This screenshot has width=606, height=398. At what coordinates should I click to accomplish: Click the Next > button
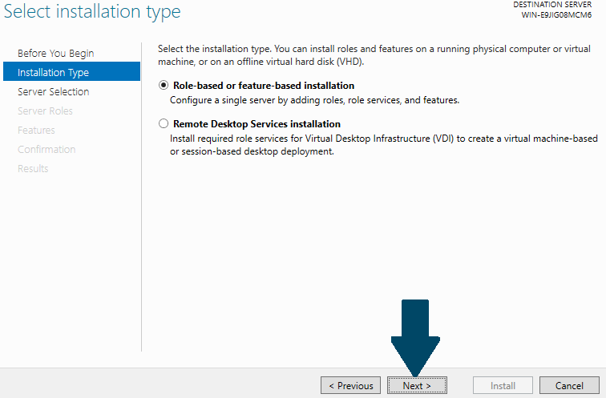417,385
